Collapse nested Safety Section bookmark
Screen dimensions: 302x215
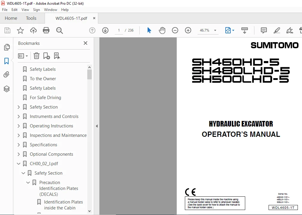tap(23, 173)
